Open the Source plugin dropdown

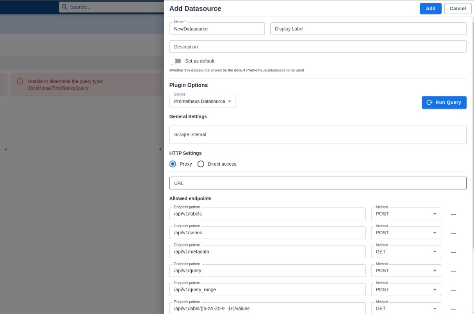coord(202,101)
